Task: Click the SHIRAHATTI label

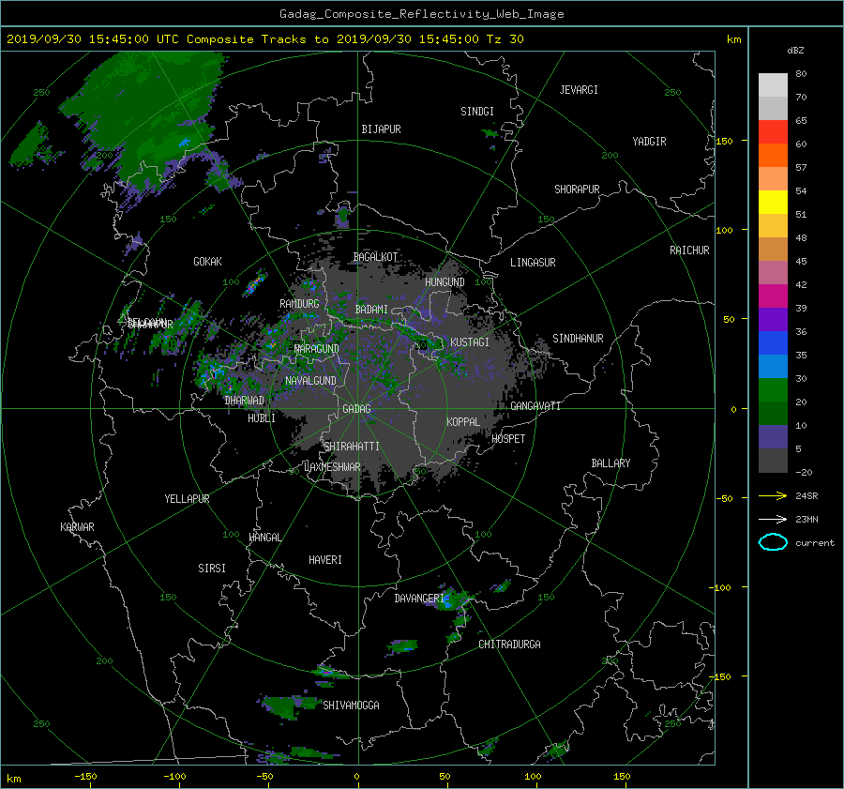Action: [x=352, y=447]
